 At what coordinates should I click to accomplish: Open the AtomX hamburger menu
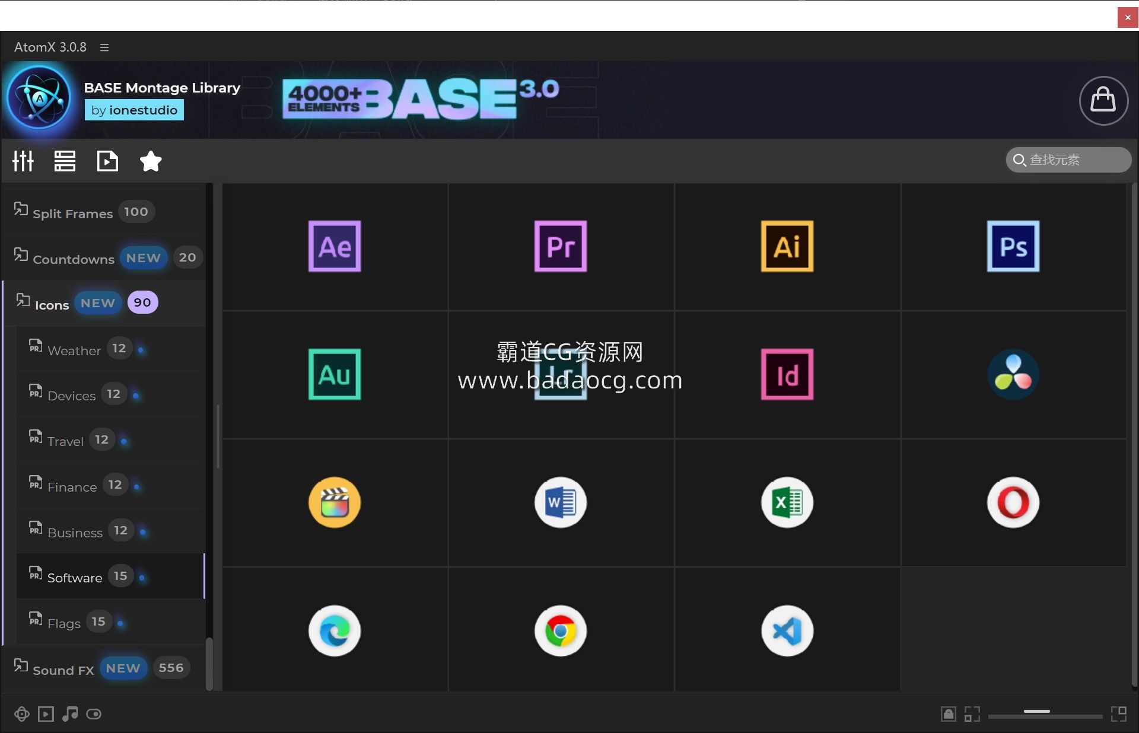click(104, 47)
